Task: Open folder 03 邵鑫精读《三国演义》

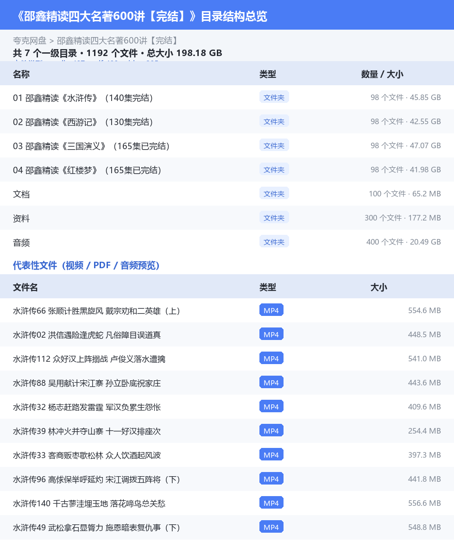Action: point(227,145)
